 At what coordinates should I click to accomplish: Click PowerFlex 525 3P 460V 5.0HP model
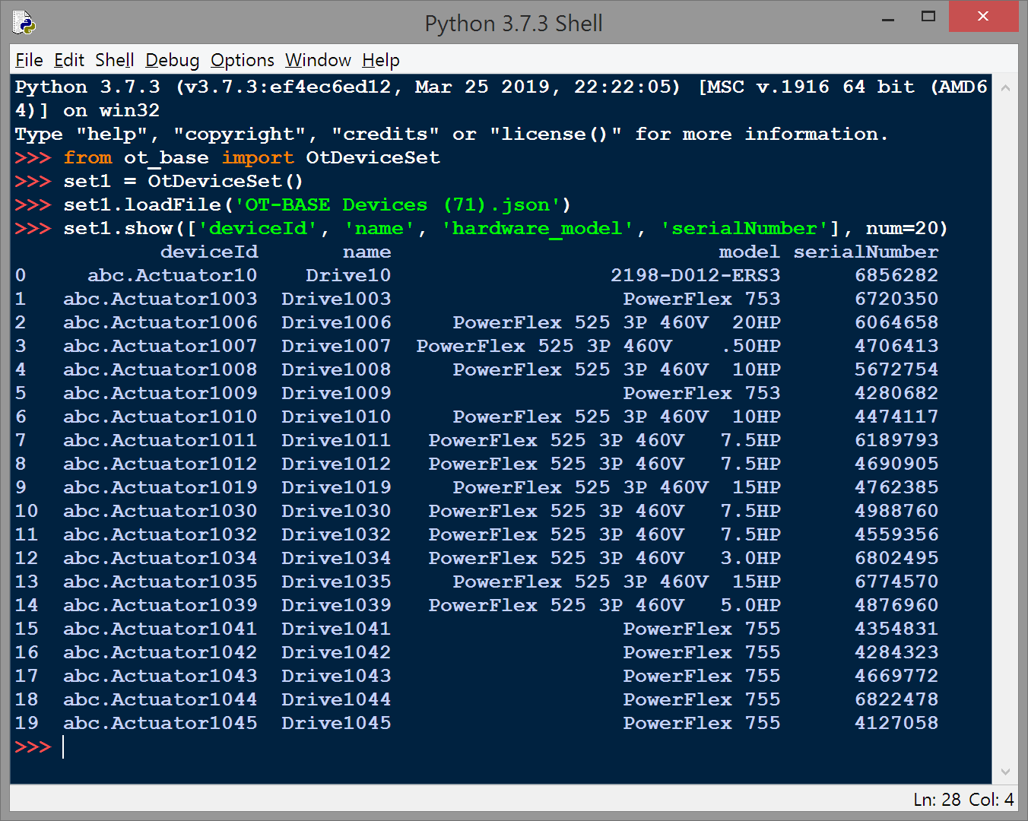604,605
